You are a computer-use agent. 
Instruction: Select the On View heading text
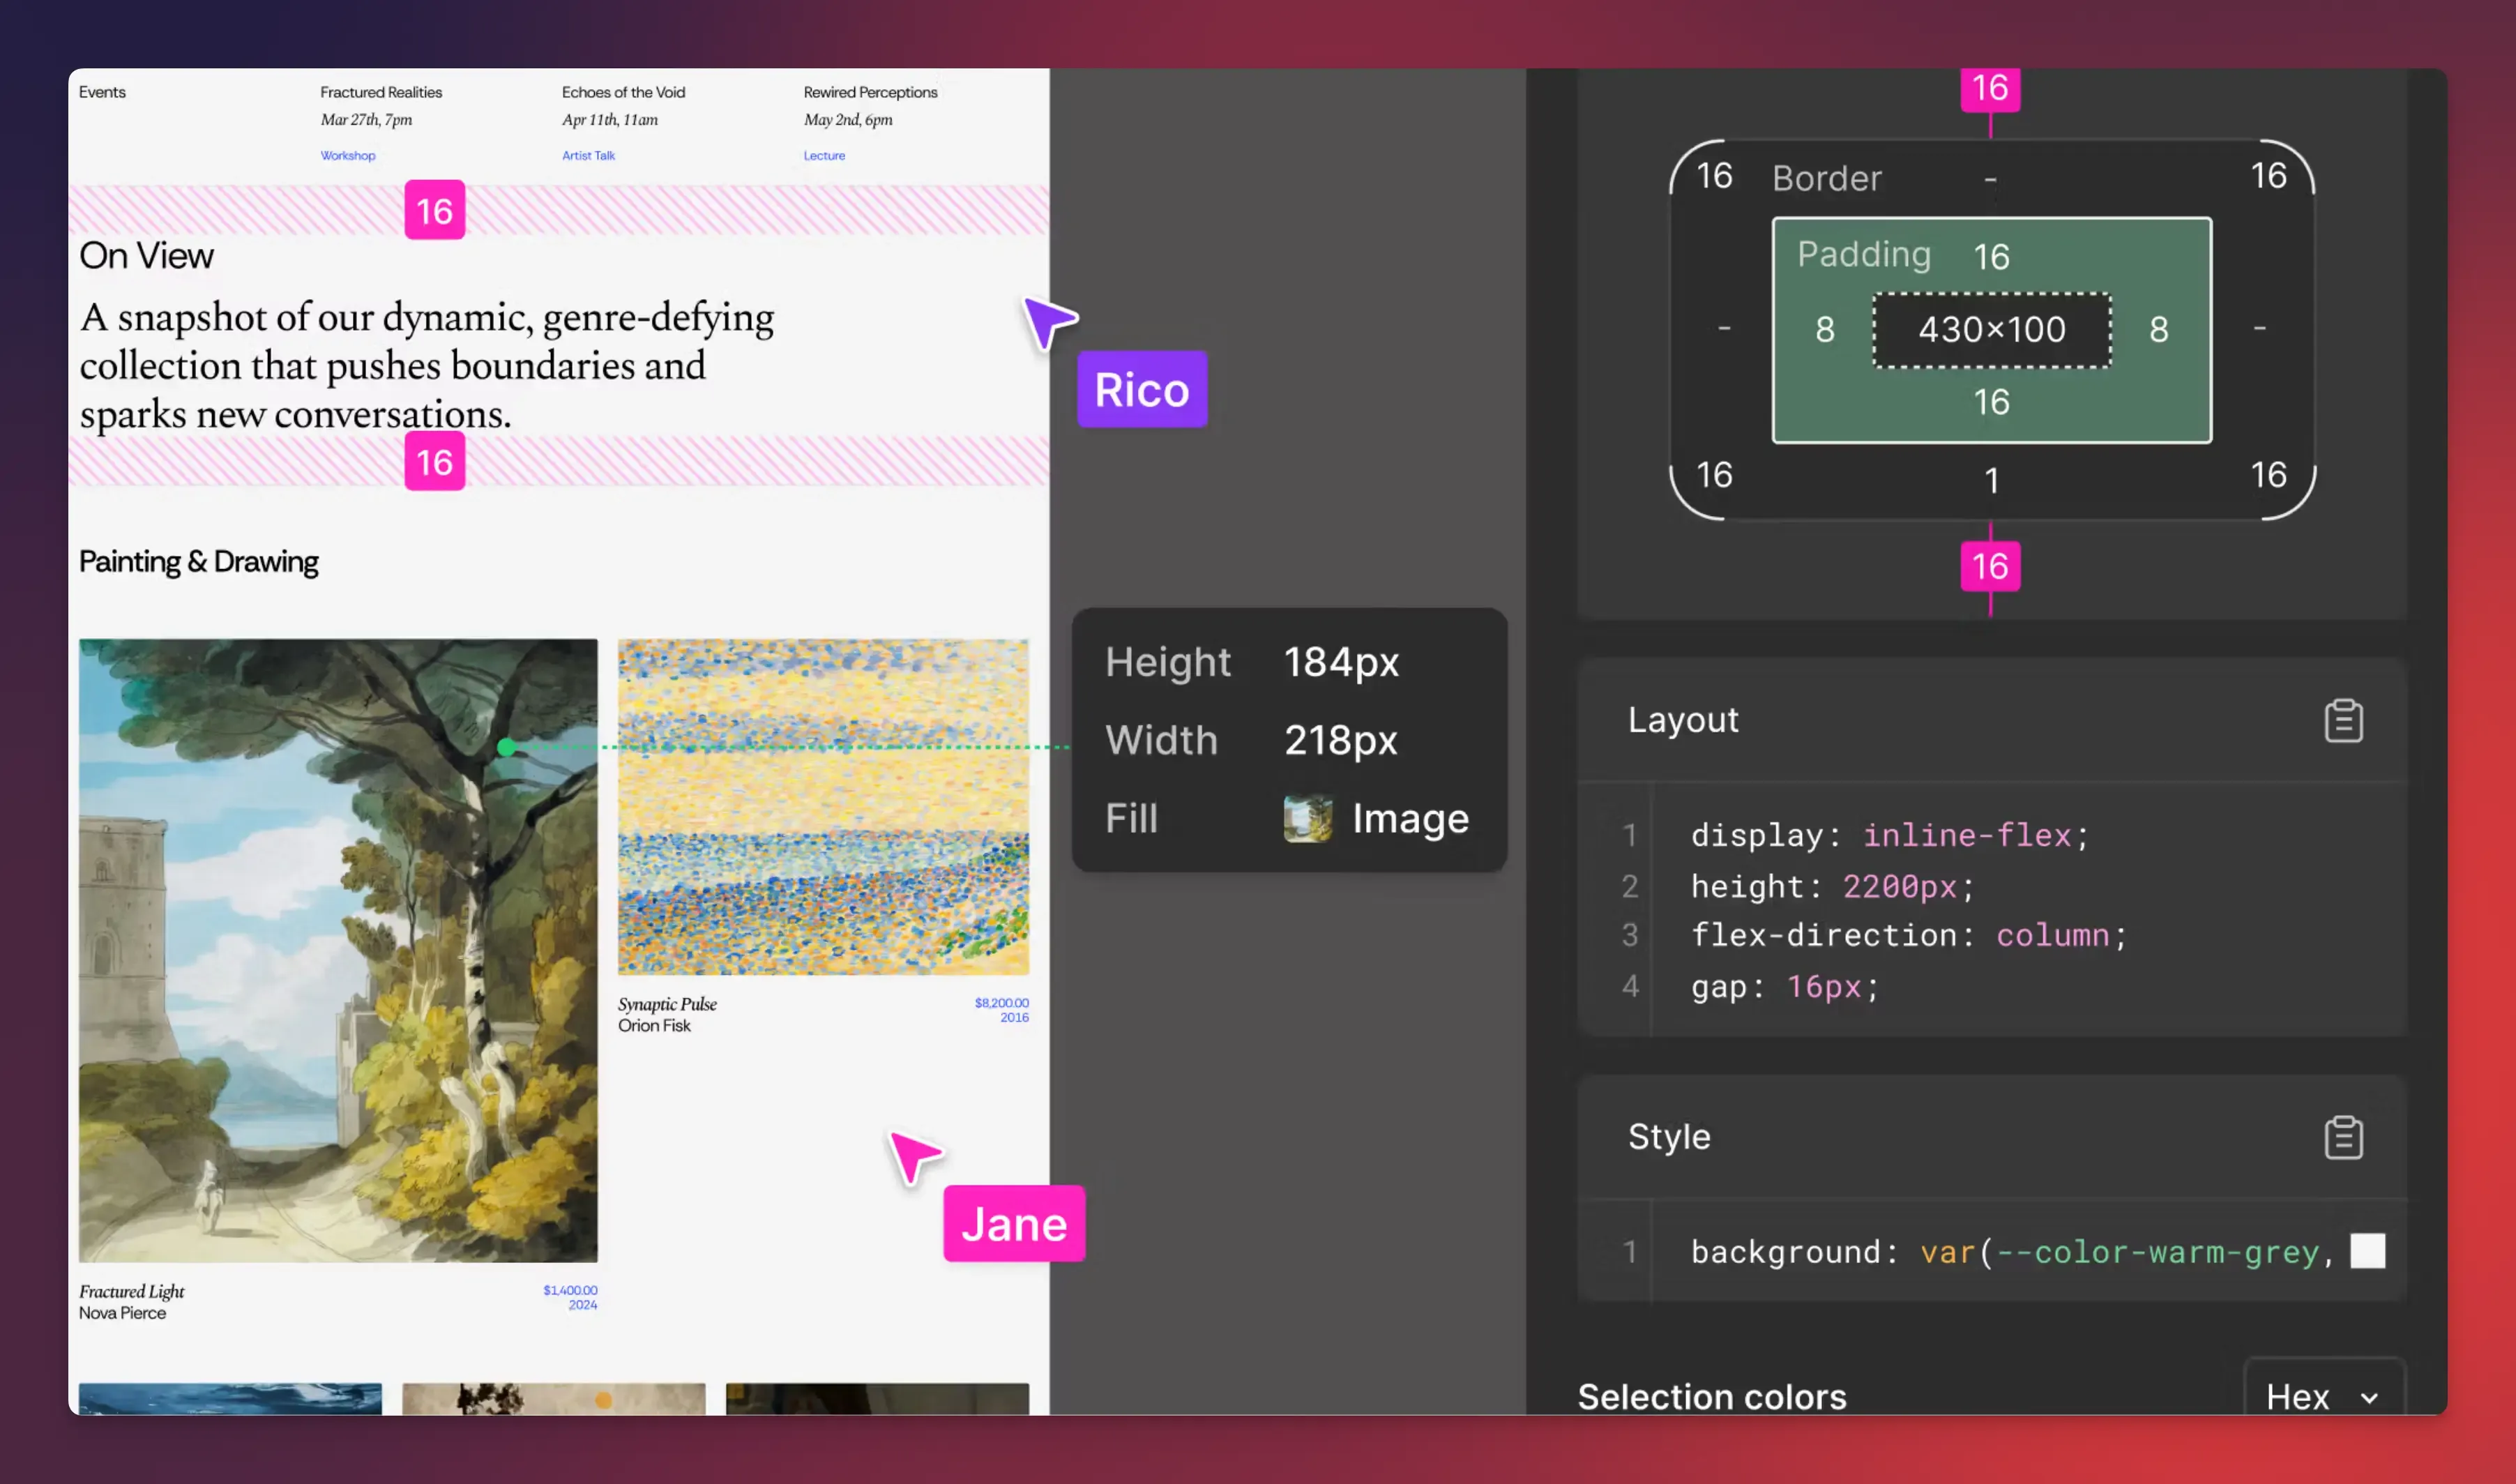pos(146,256)
